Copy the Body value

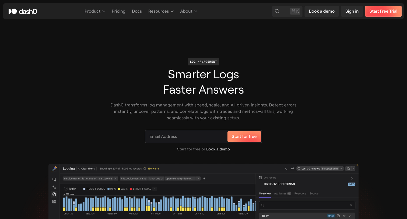338,216
